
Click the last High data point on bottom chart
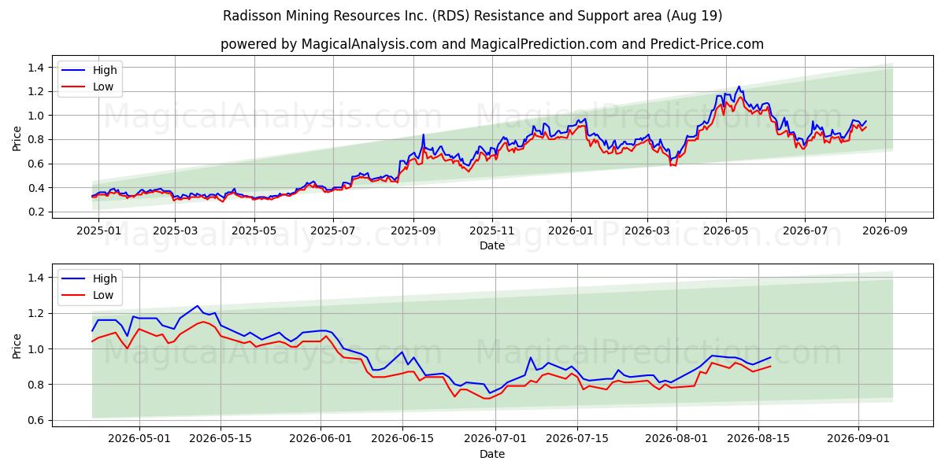(770, 357)
